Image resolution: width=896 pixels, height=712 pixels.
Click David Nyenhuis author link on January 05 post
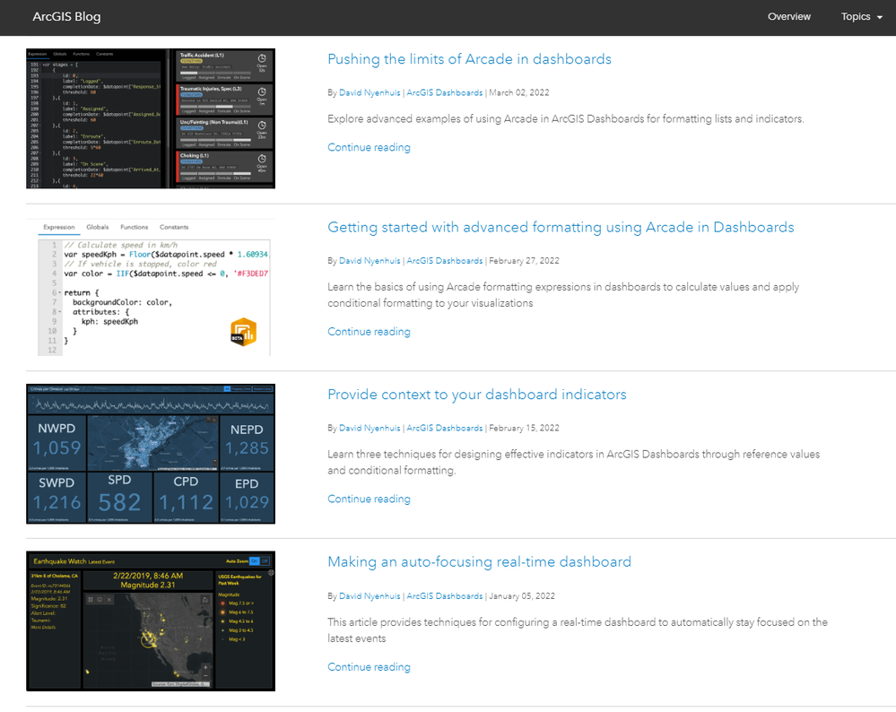point(370,596)
